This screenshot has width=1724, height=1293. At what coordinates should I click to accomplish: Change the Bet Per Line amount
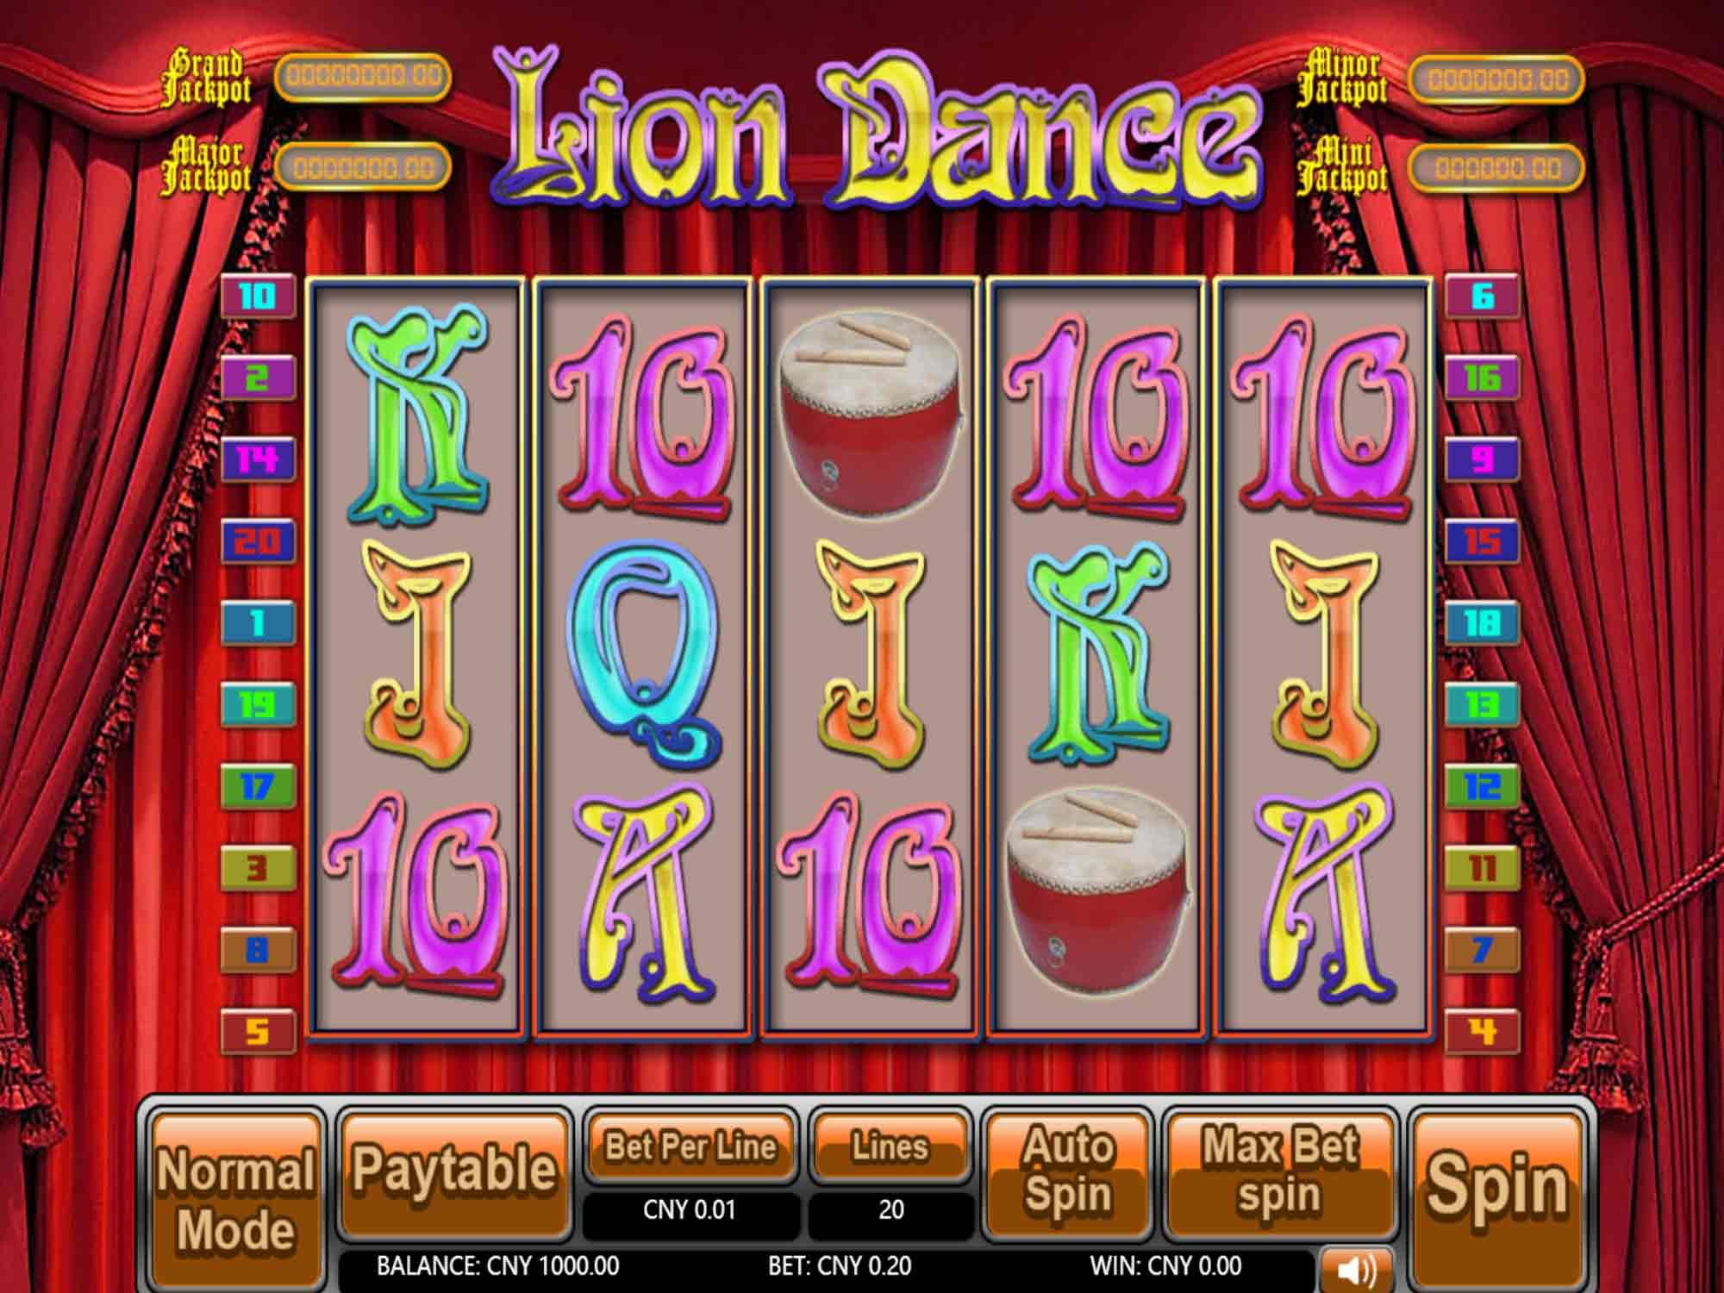pyautogui.click(x=690, y=1148)
